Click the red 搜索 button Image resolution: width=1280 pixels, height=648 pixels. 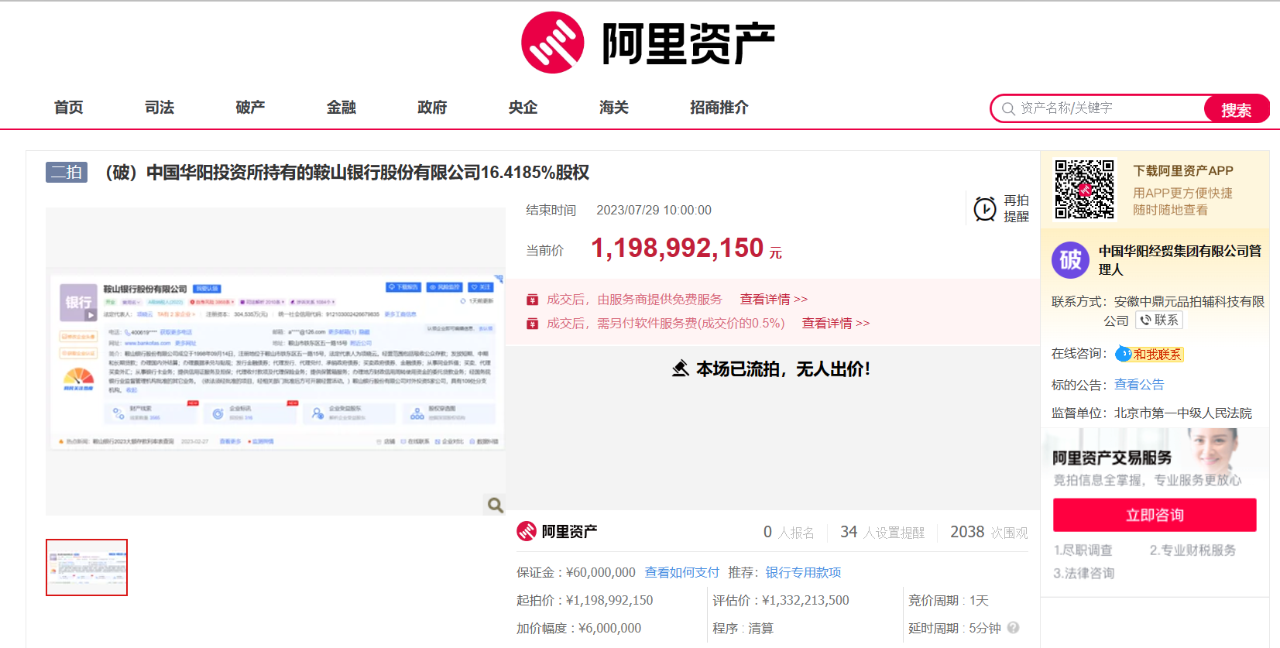tap(1237, 109)
